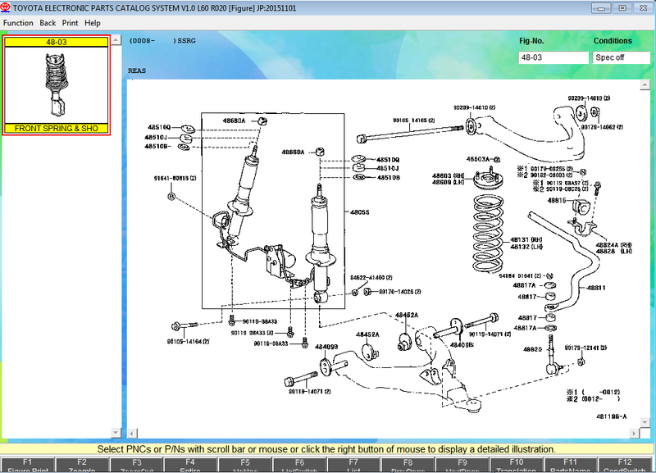Open the Print menu
The image size is (656, 473).
pyautogui.click(x=70, y=23)
